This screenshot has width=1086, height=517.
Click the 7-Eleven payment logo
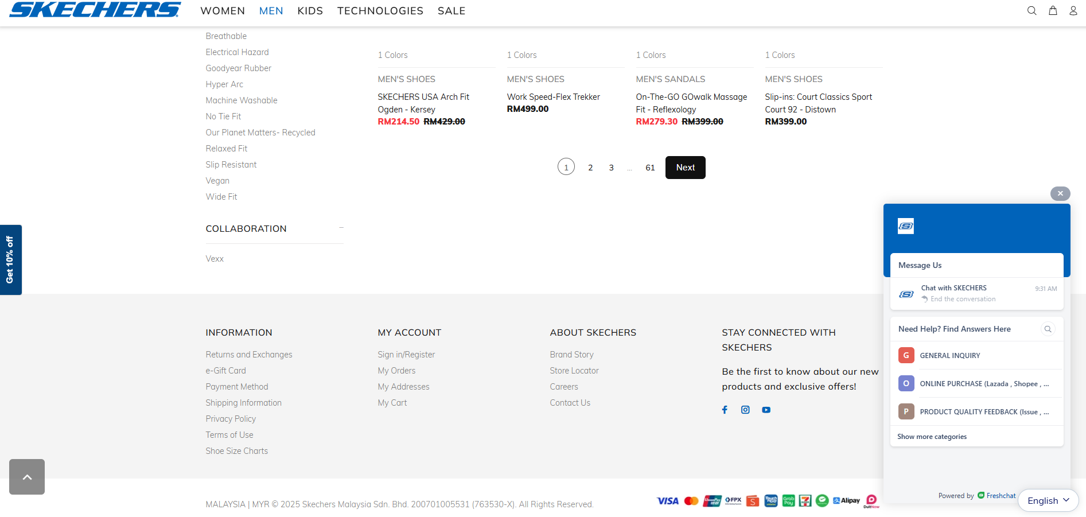[805, 501]
